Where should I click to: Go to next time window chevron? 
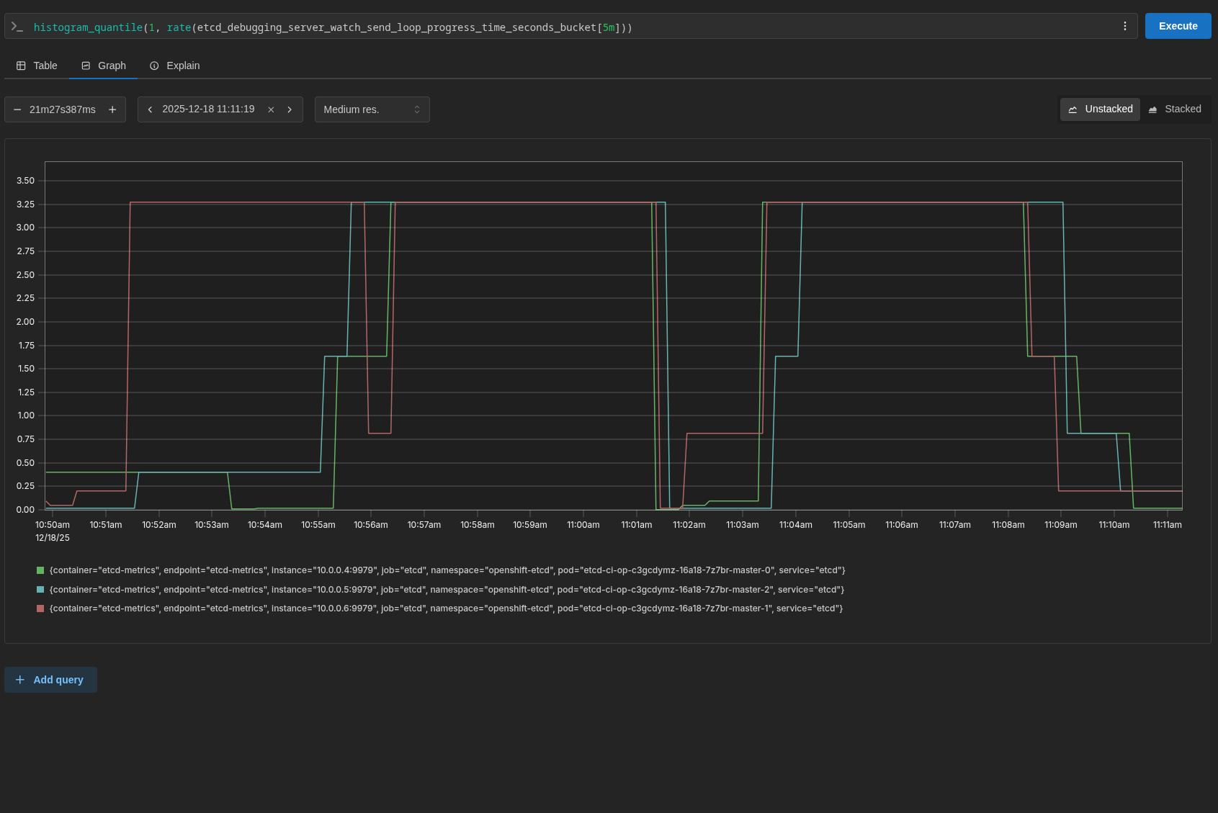[x=290, y=109]
